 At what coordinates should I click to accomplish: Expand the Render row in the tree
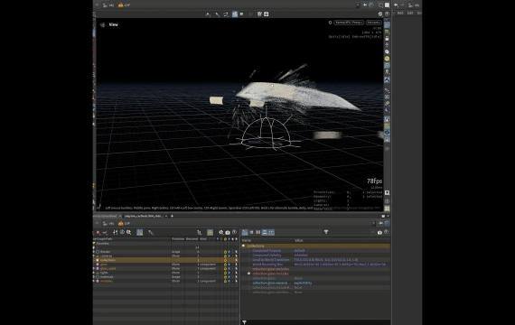click(94, 252)
